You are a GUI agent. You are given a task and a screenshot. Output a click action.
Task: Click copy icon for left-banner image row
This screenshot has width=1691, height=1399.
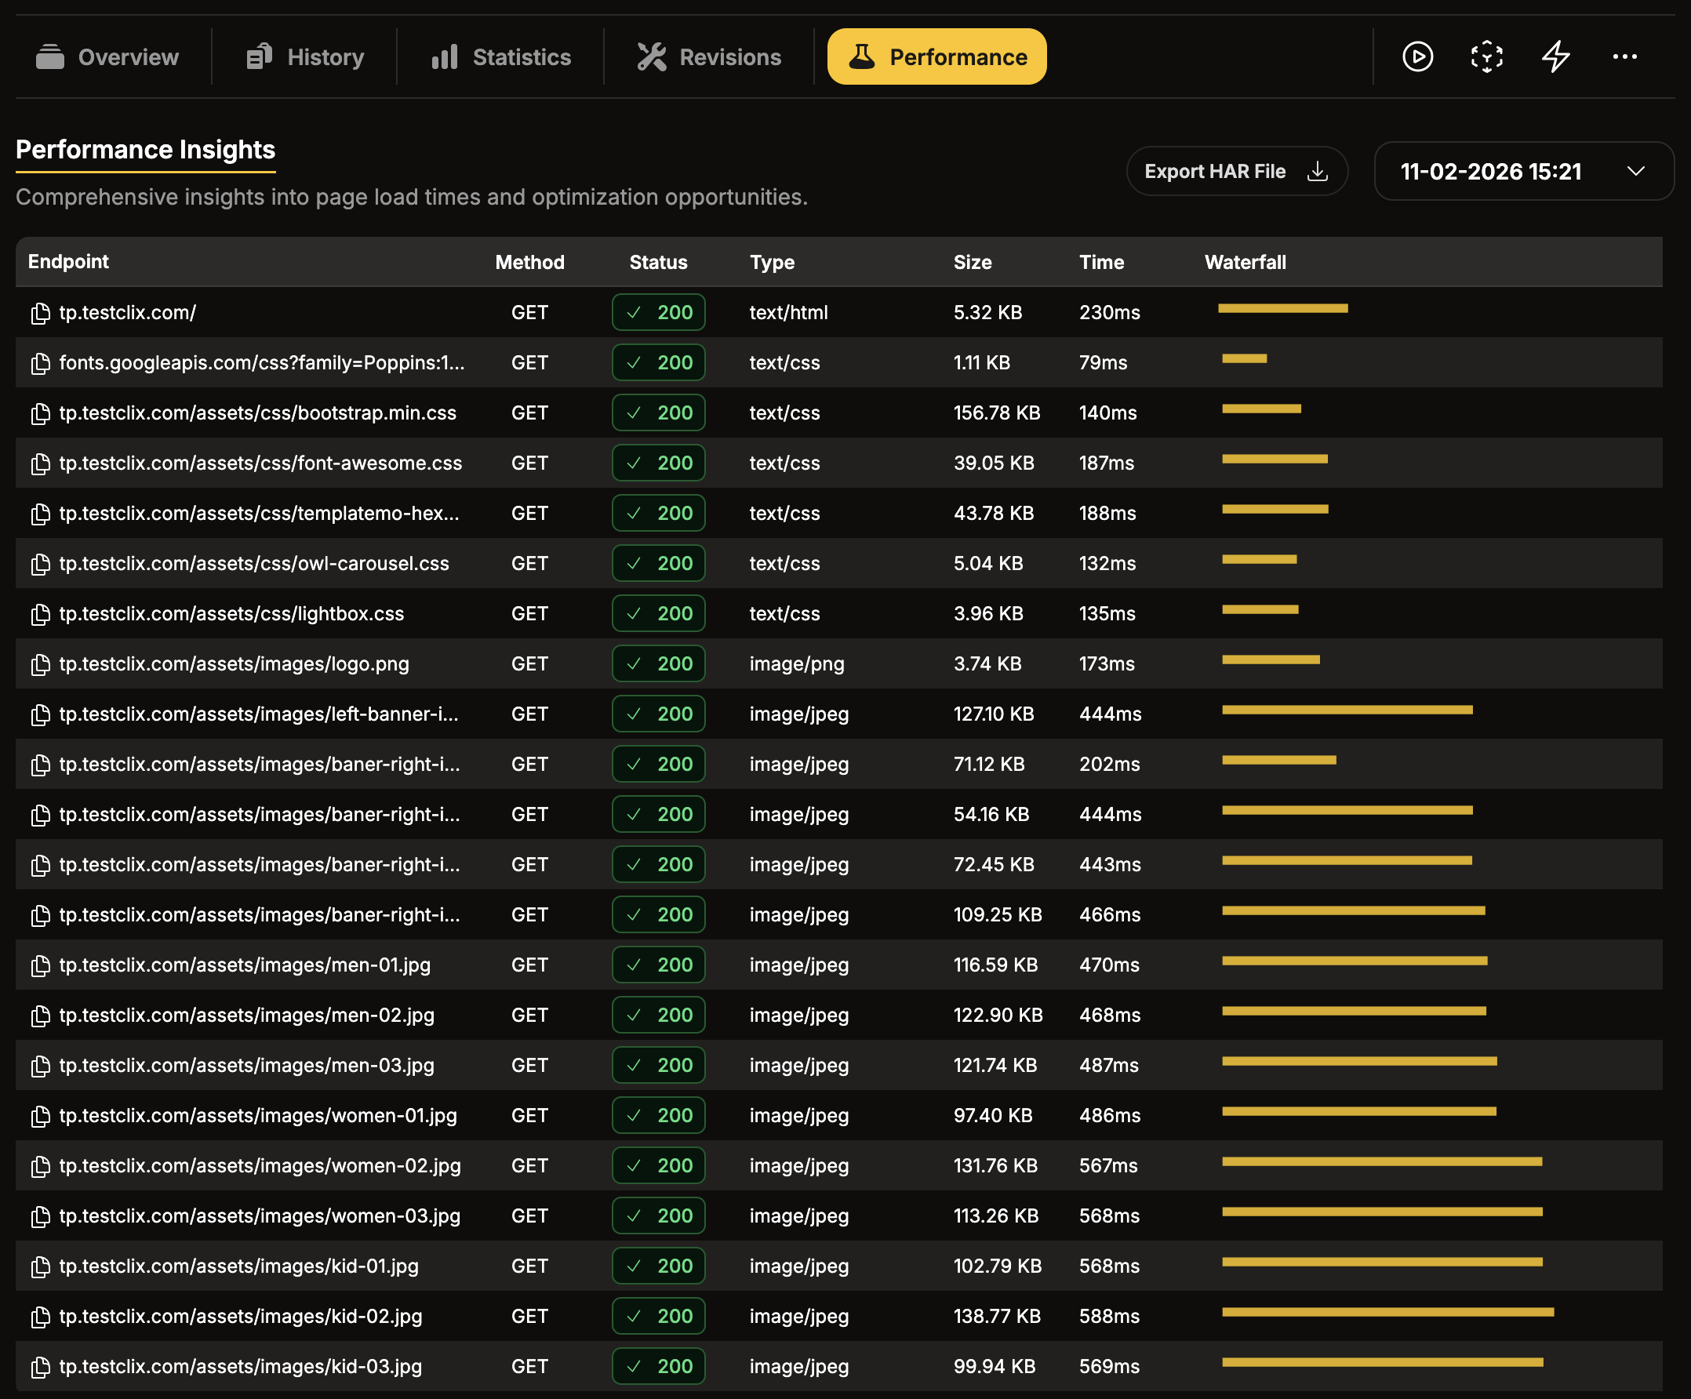point(40,714)
